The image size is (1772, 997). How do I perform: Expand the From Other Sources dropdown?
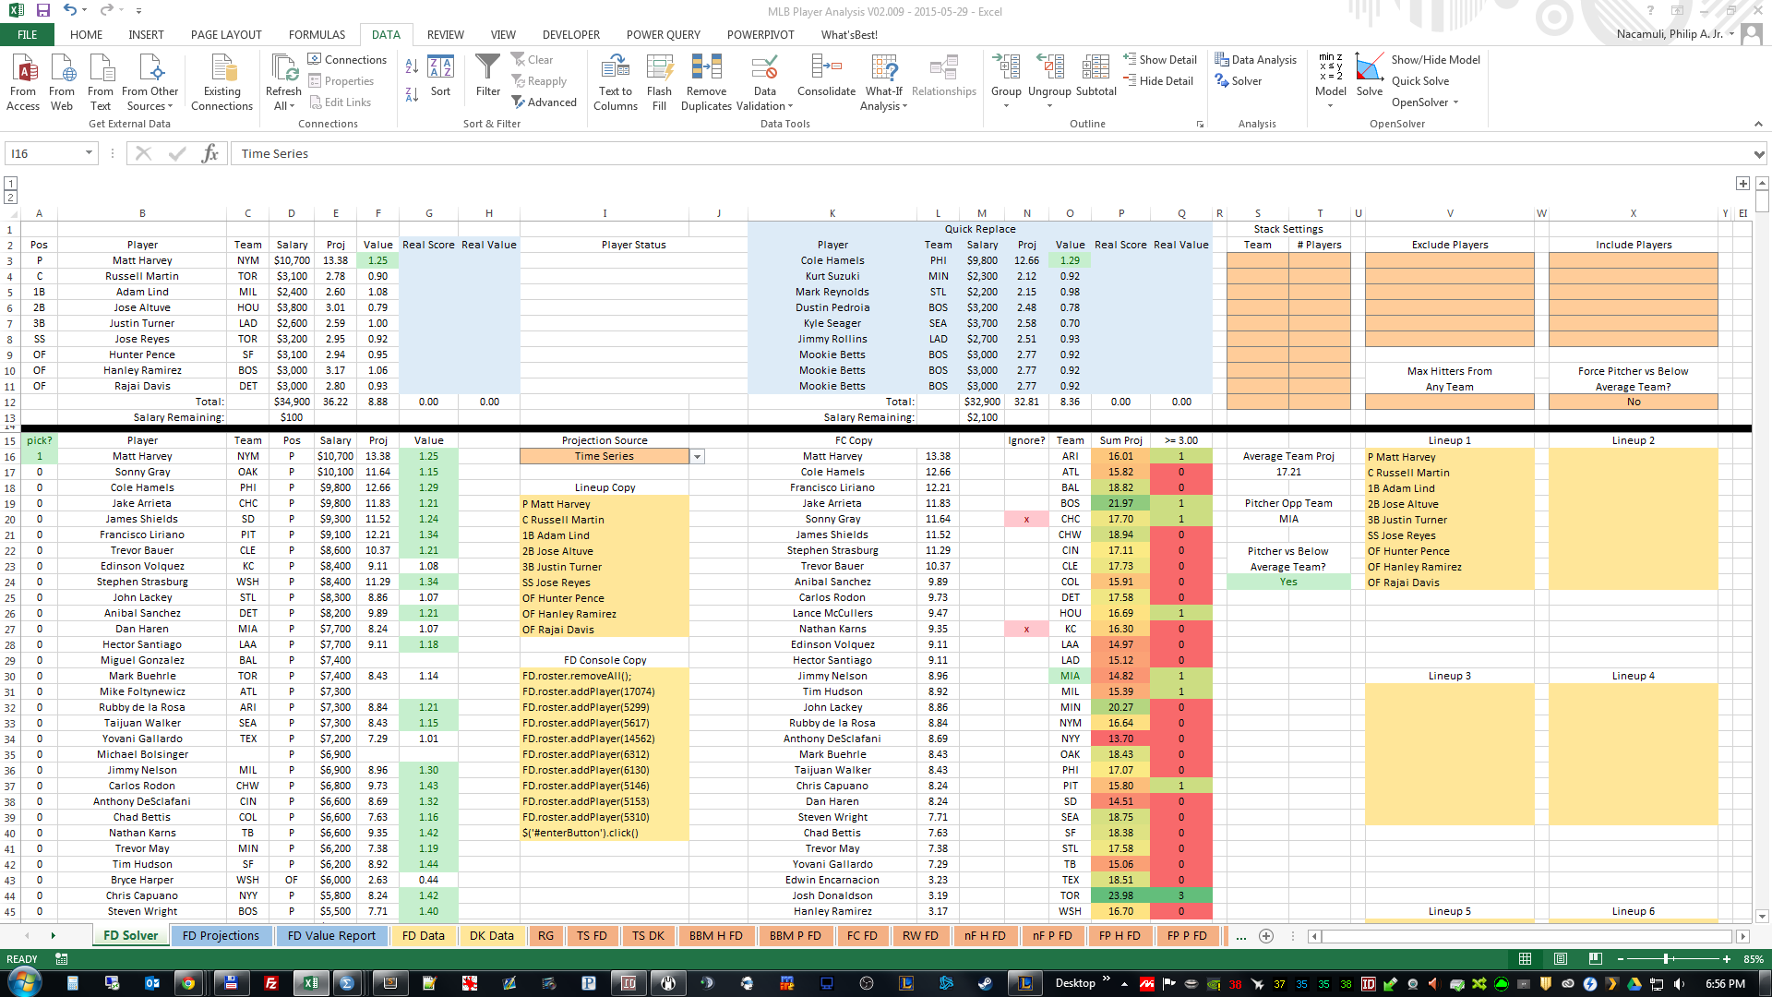pyautogui.click(x=150, y=81)
